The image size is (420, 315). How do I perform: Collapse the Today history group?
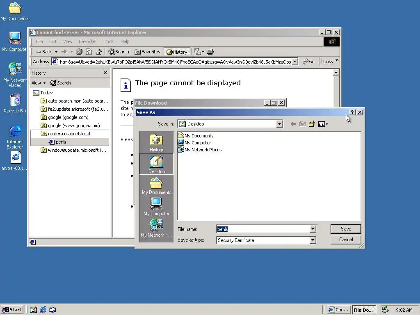coord(43,93)
